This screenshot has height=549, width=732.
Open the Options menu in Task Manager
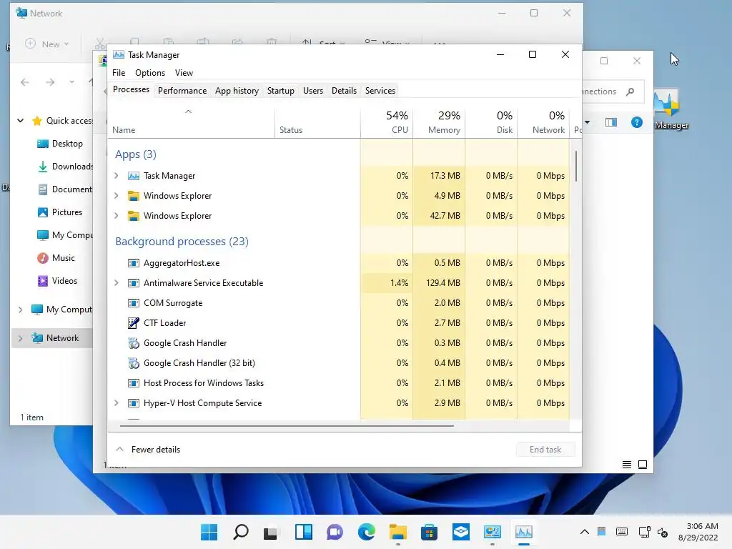coord(150,73)
